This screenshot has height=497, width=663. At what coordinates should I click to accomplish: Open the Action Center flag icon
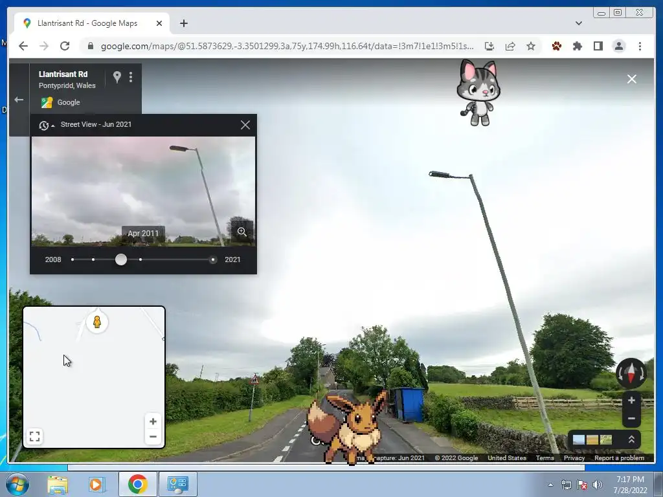tap(582, 485)
